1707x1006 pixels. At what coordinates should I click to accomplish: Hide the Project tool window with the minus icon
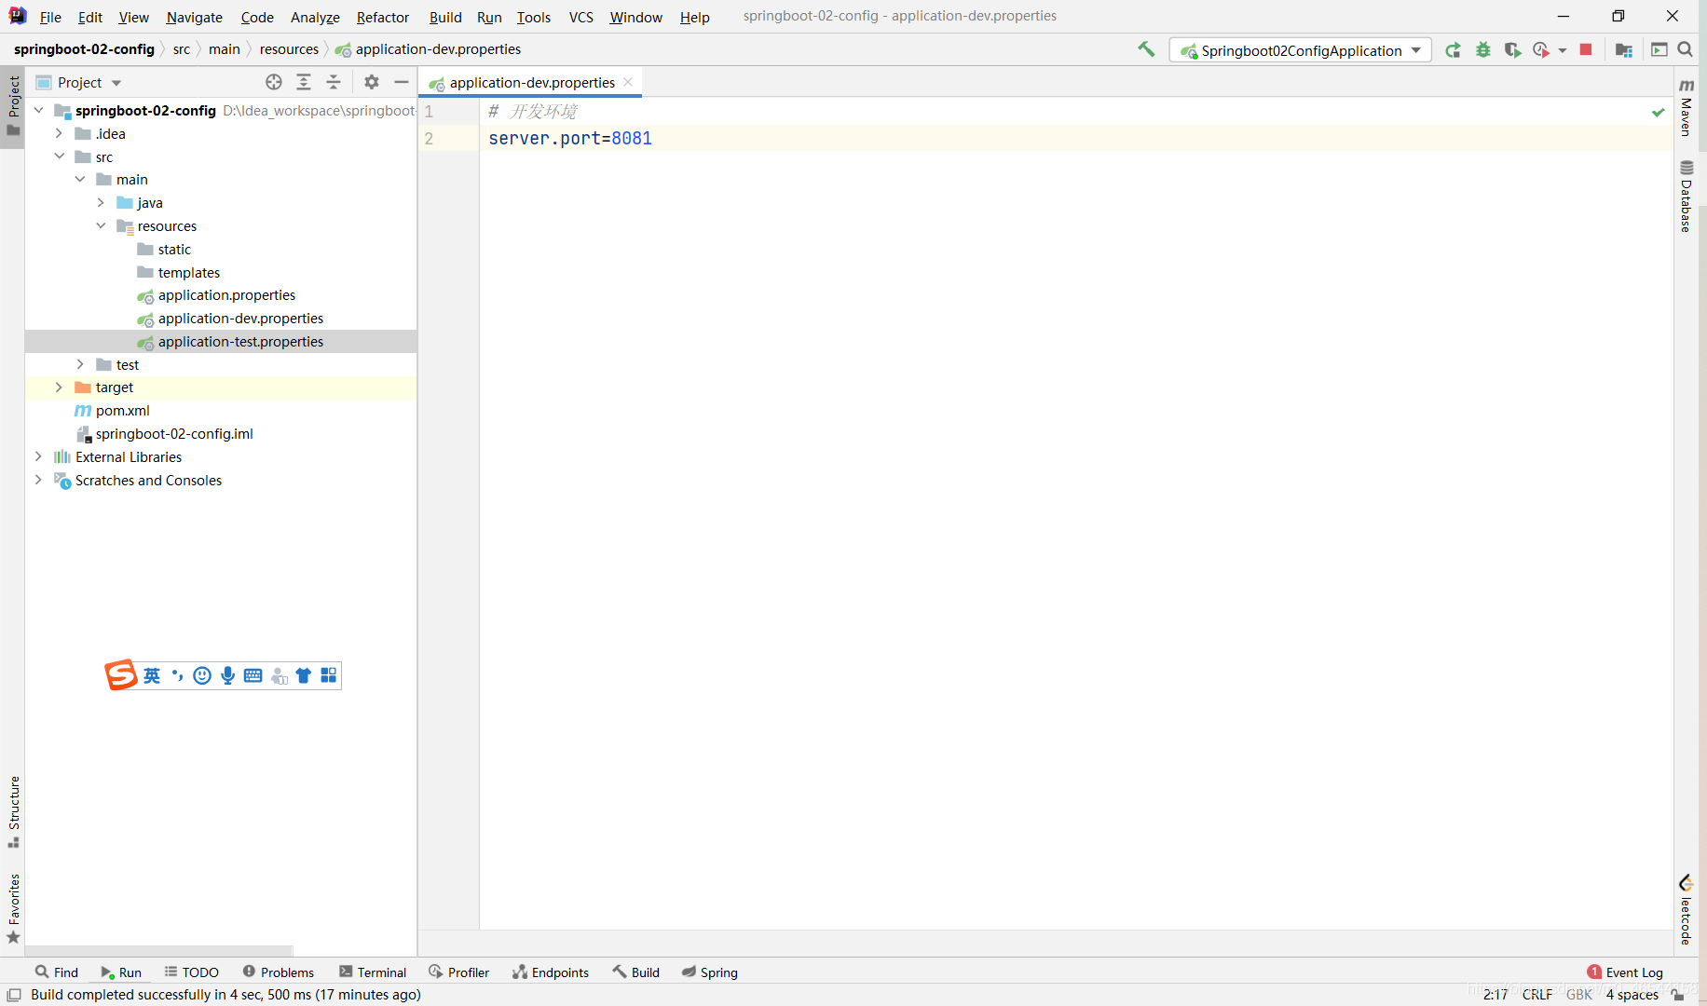[x=402, y=82]
